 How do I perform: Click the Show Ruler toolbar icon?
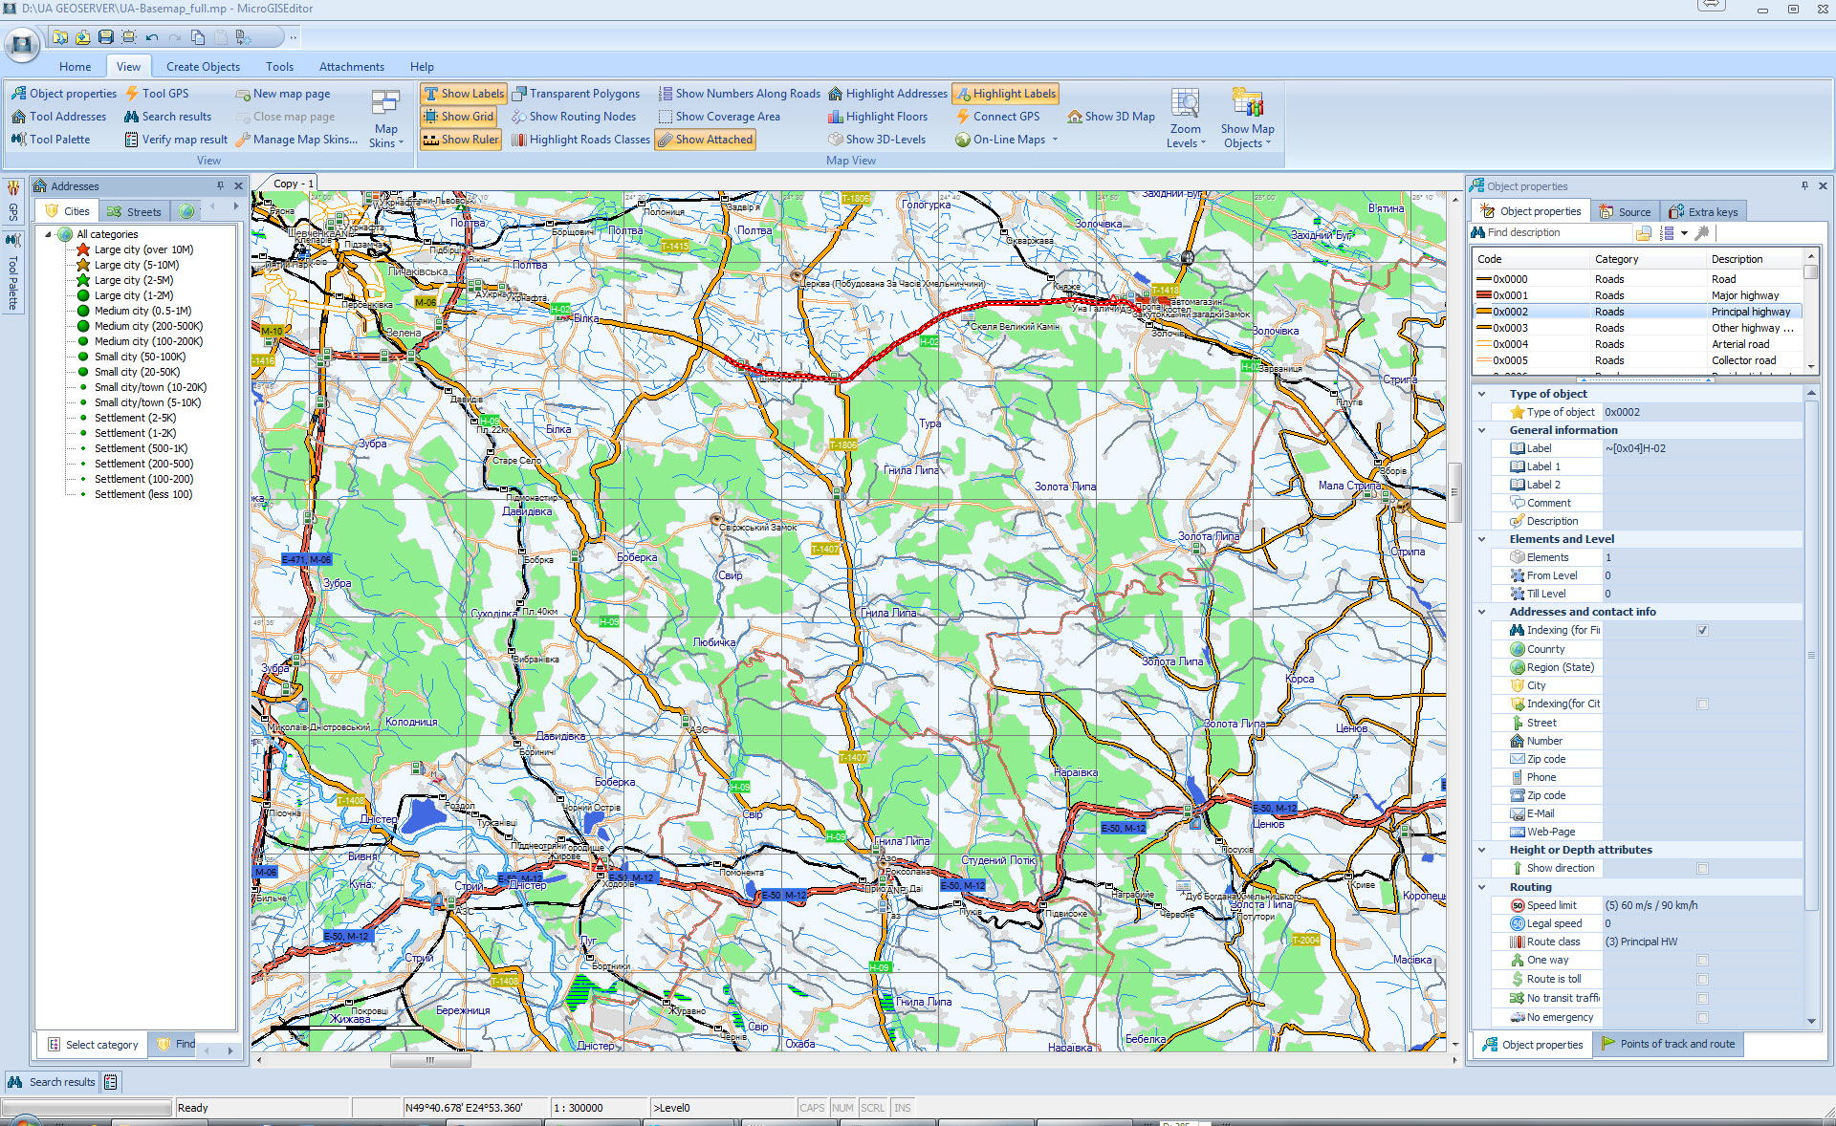click(x=431, y=140)
